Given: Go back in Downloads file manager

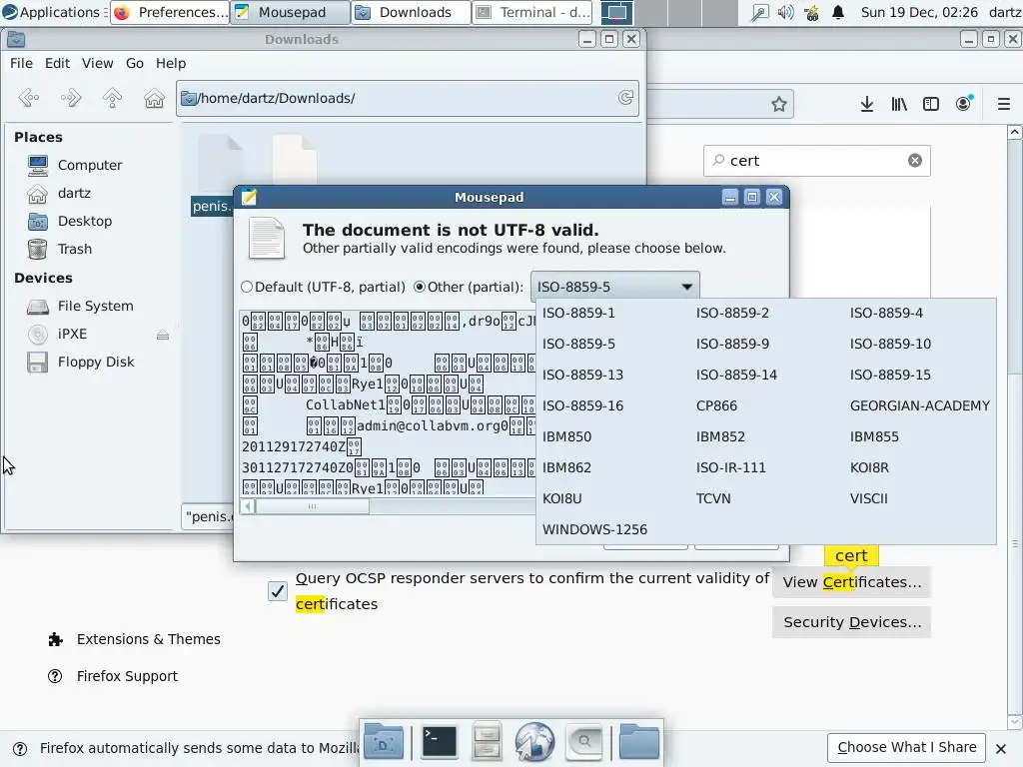Looking at the screenshot, I should 29,98.
